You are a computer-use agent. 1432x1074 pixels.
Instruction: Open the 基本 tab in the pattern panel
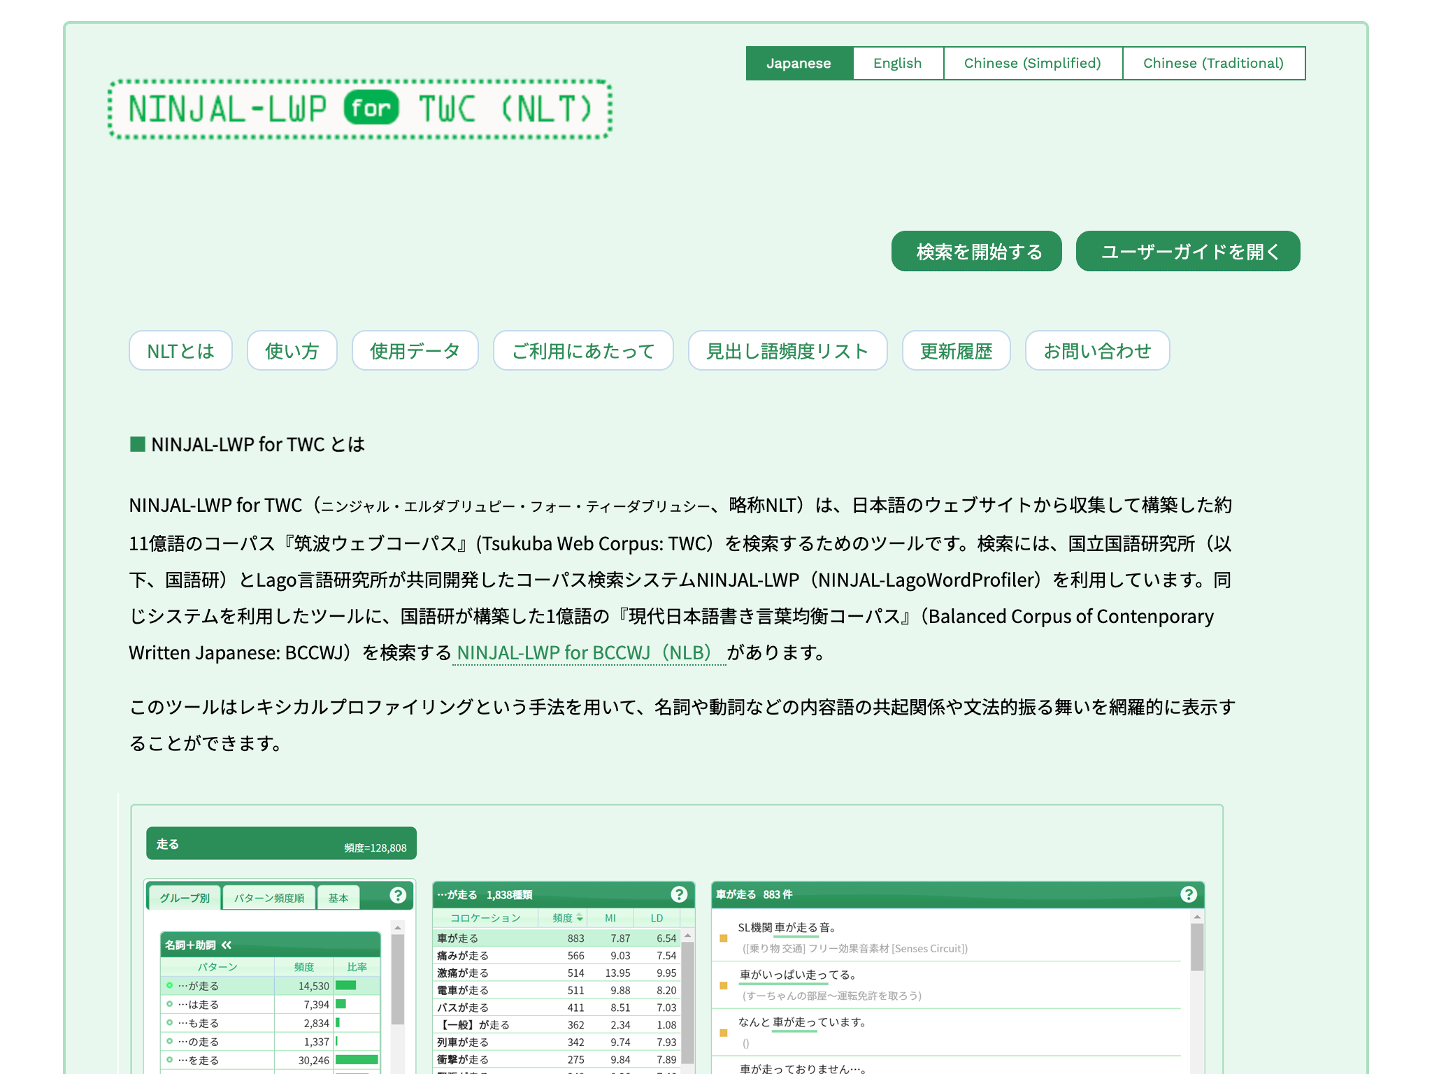(338, 898)
